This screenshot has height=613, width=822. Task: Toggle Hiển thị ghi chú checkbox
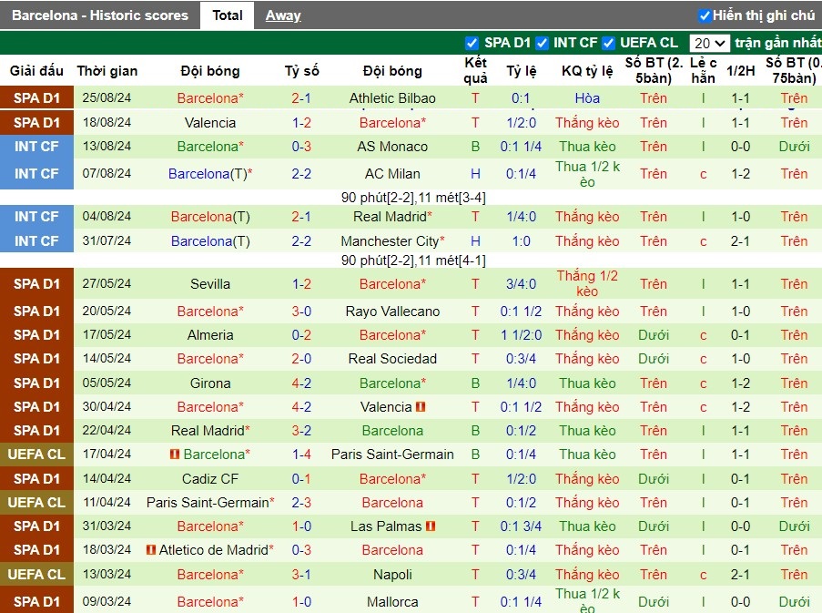[x=705, y=15]
